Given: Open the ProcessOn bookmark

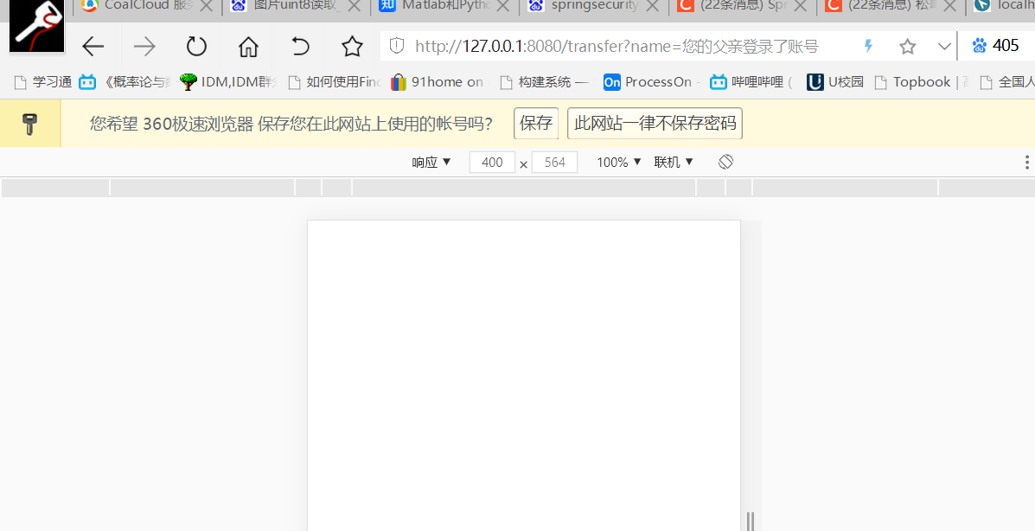Looking at the screenshot, I should point(652,82).
